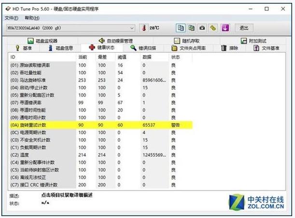Select the (05) 重新分配扇区计数 row
This screenshot has height=218, width=295.
pos(100,95)
